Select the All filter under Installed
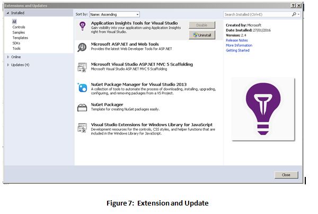The height and width of the screenshot is (214, 318). (x=14, y=22)
